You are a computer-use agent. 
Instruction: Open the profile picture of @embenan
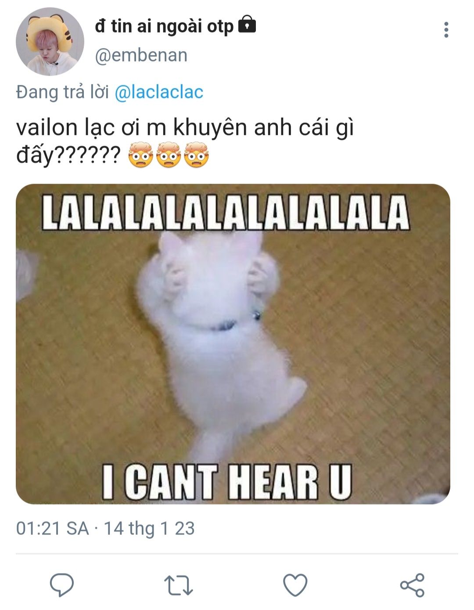point(50,42)
